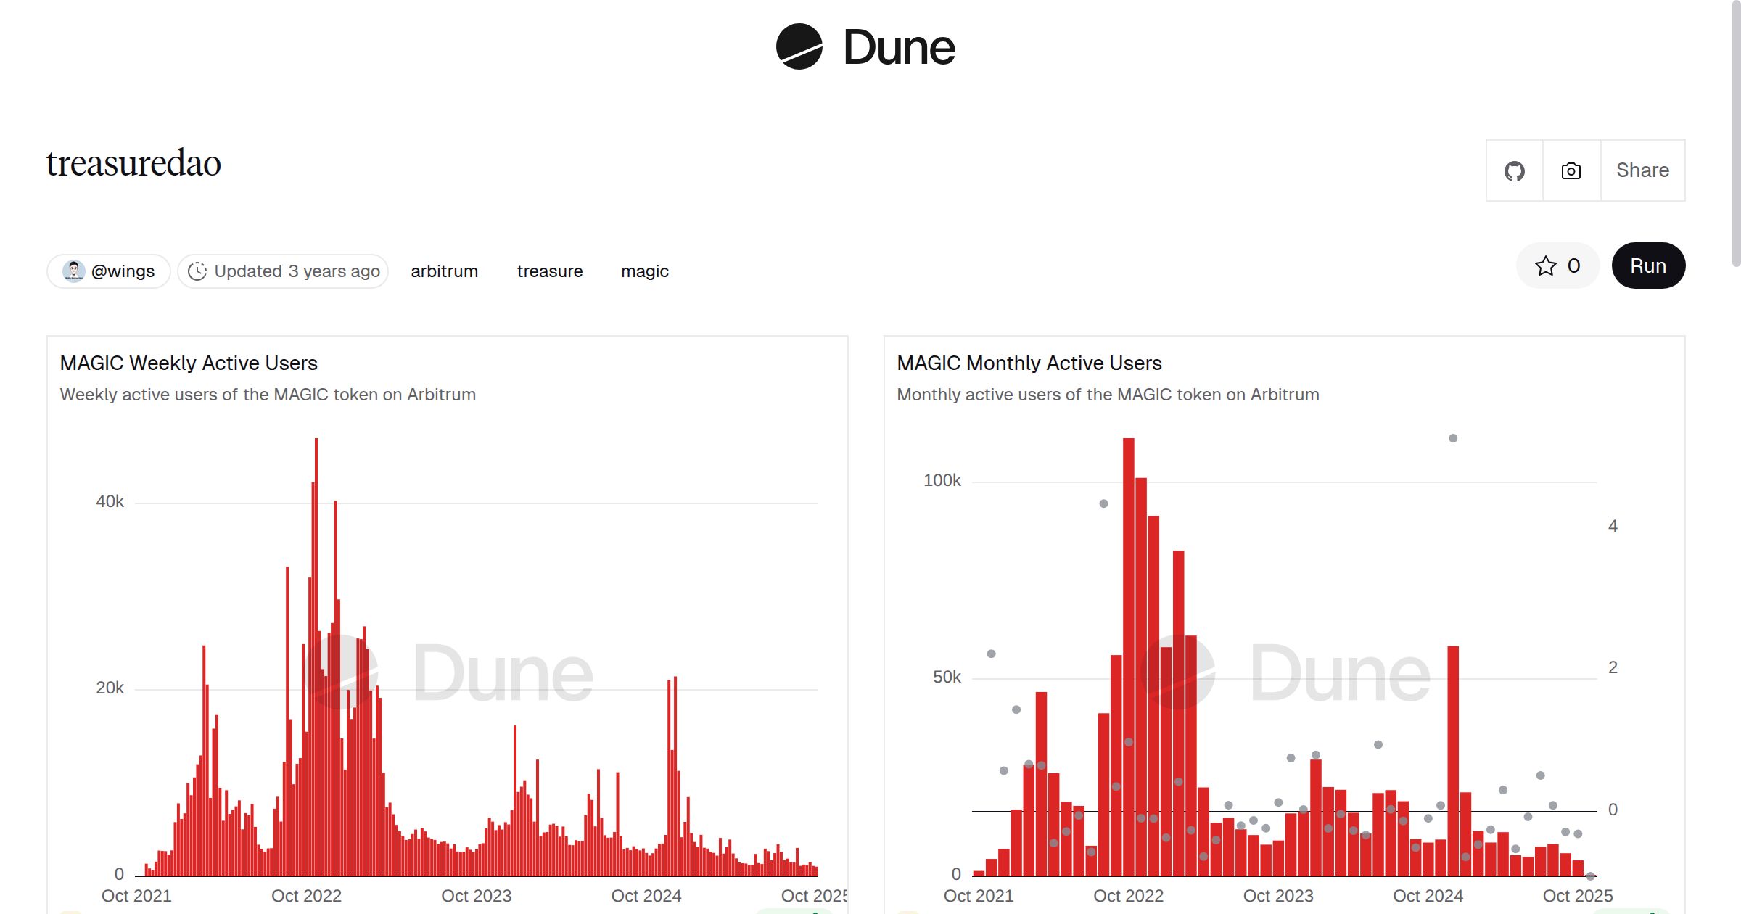Click the Share button
Screen dimensions: 1741x914
(x=1642, y=170)
